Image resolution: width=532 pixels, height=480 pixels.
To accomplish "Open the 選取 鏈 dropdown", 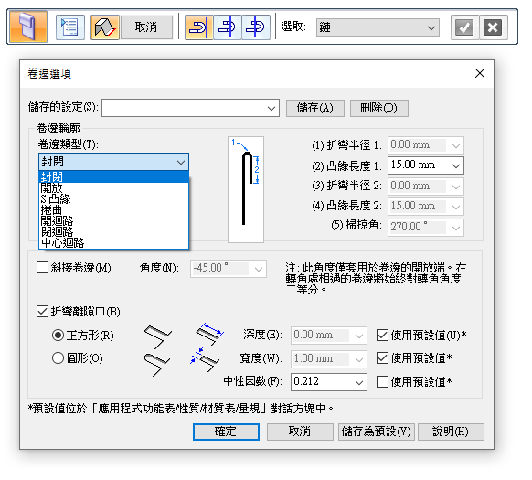I will pyautogui.click(x=378, y=27).
